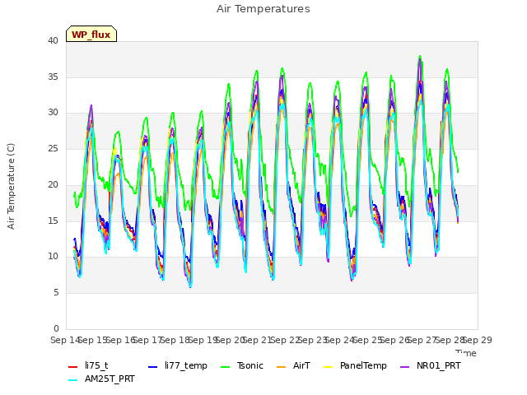
Task: Hide the NR01_PRT series via legend
Action: pyautogui.click(x=430, y=365)
